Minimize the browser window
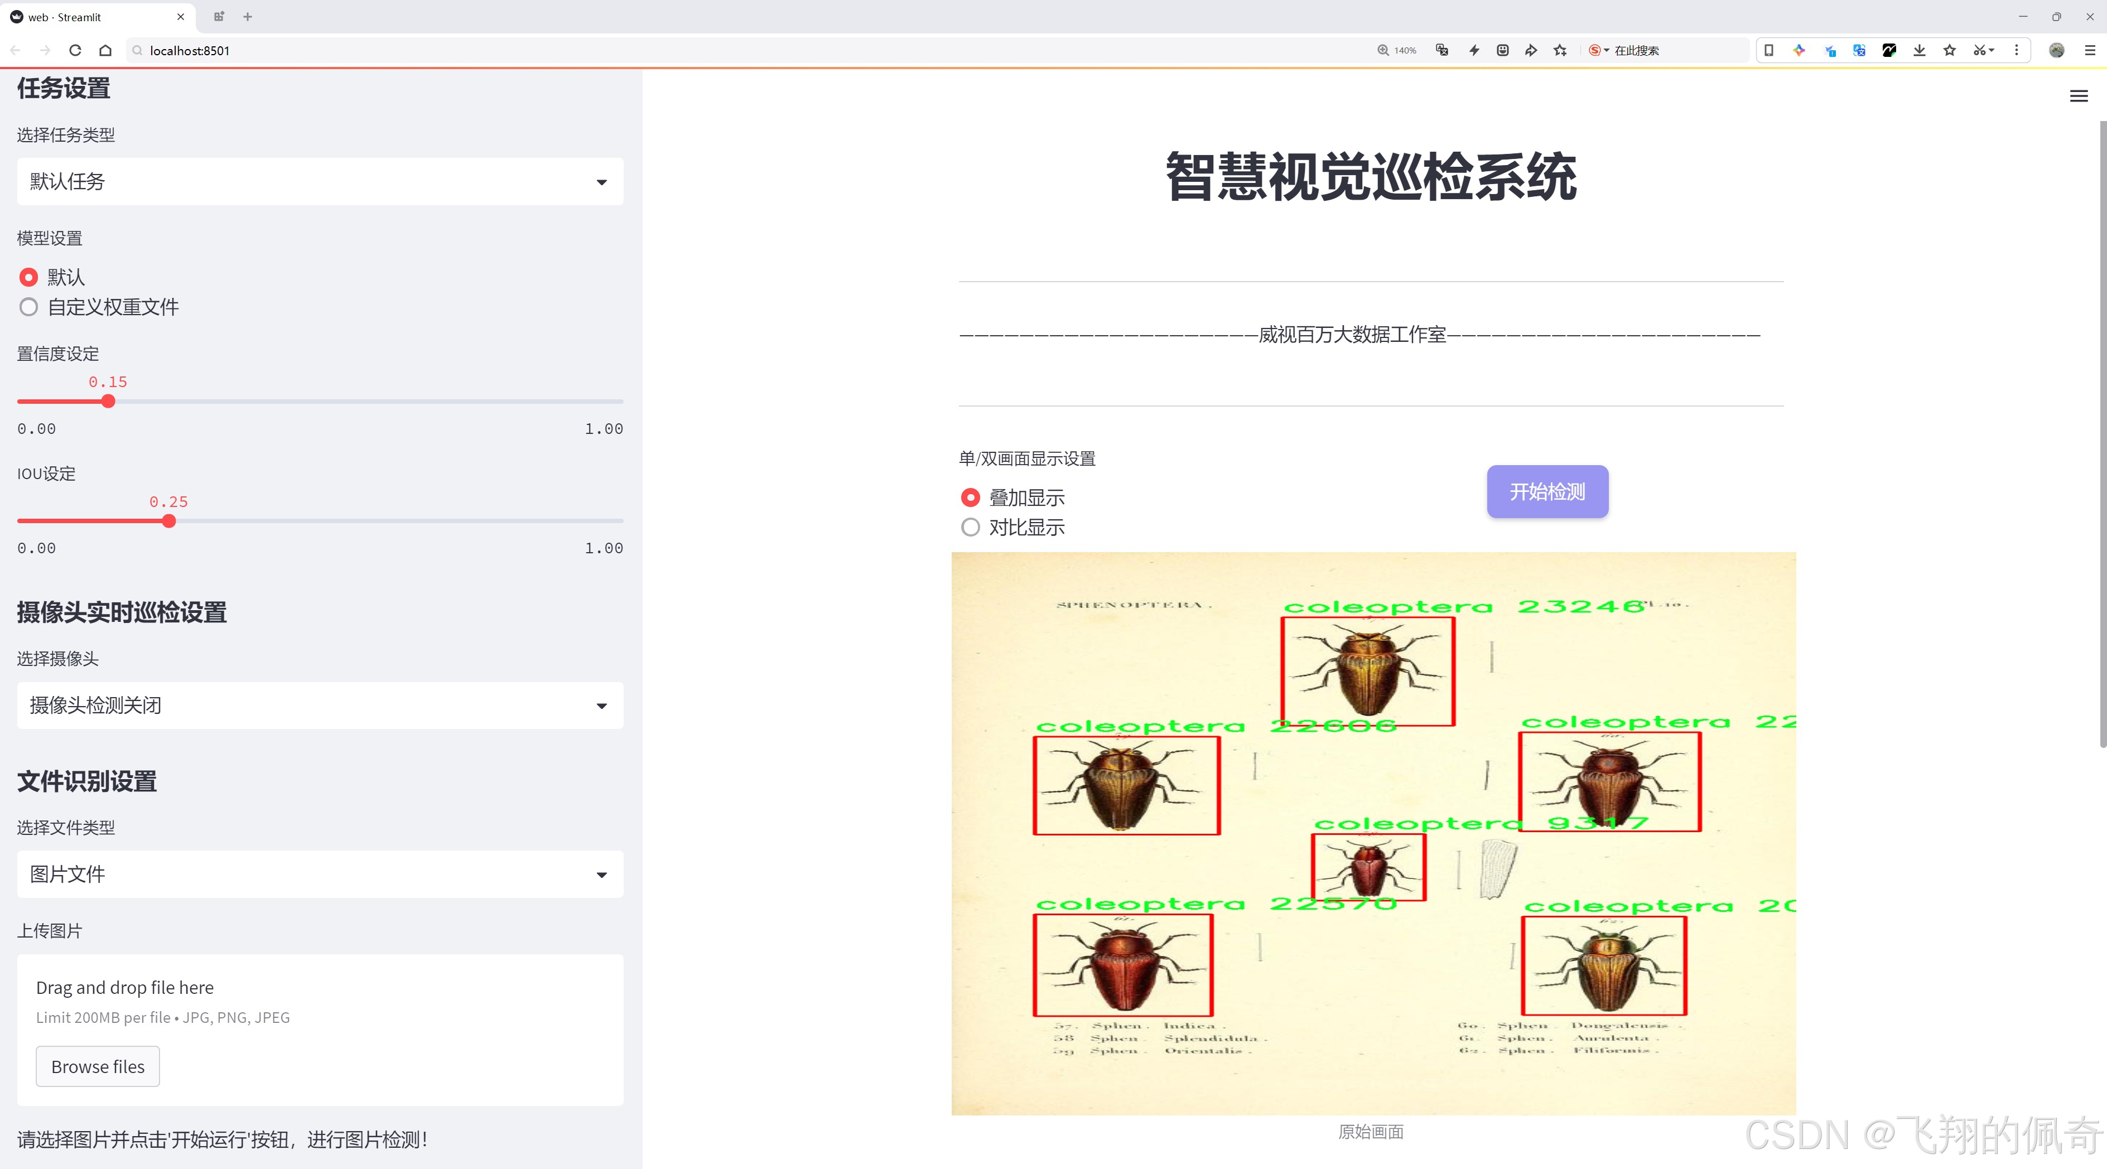The image size is (2107, 1169). coord(2023,16)
